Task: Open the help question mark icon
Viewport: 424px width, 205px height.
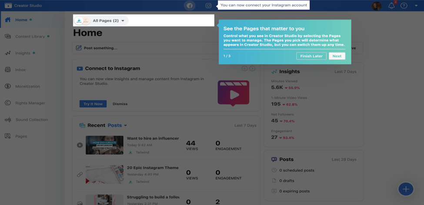Action: [x=404, y=6]
